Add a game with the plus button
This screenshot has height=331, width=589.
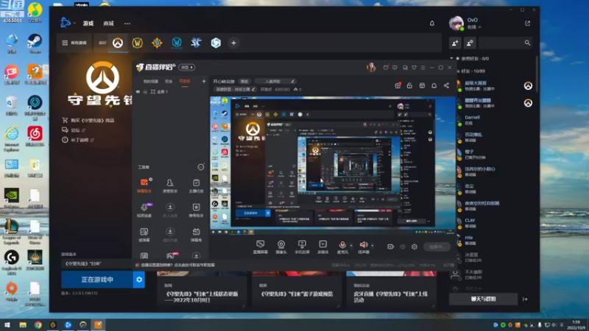coord(233,43)
